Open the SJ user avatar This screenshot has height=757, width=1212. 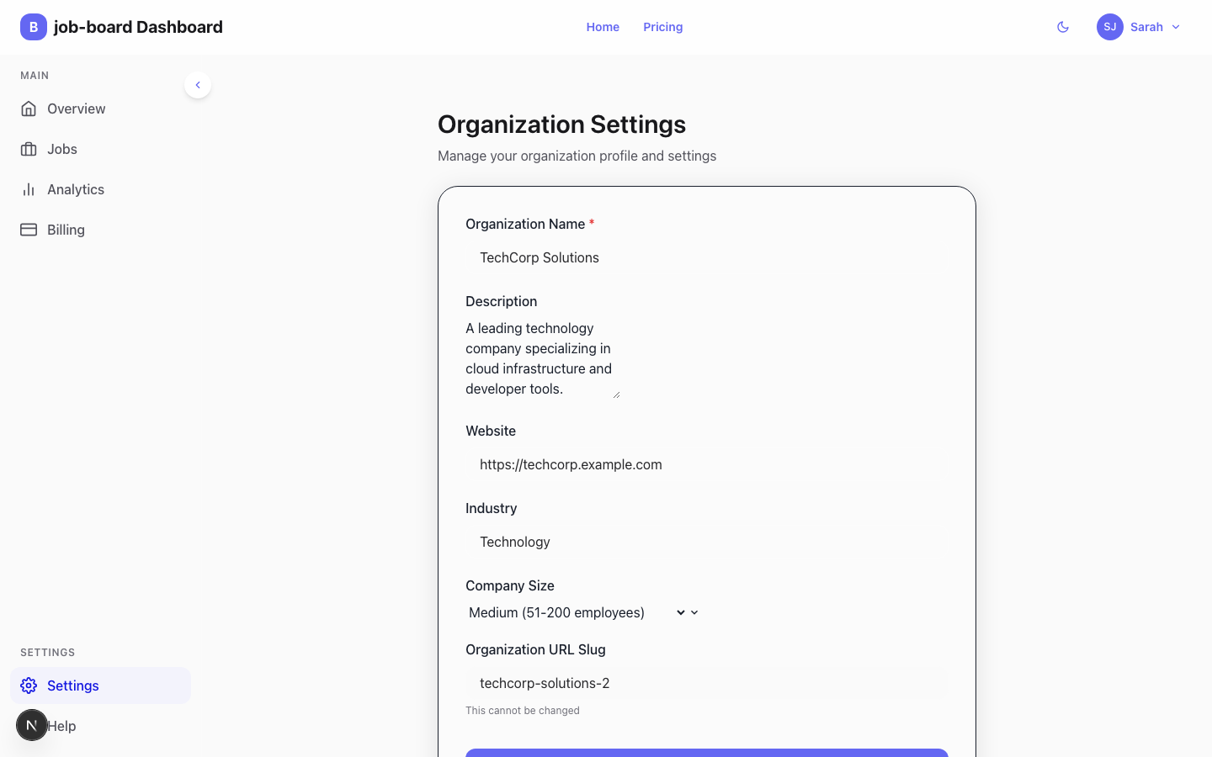point(1109,27)
